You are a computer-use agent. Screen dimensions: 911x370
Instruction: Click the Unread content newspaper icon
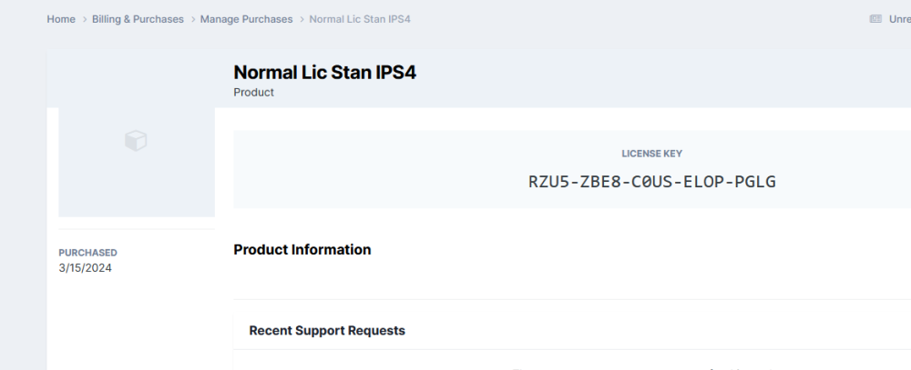[x=875, y=19]
